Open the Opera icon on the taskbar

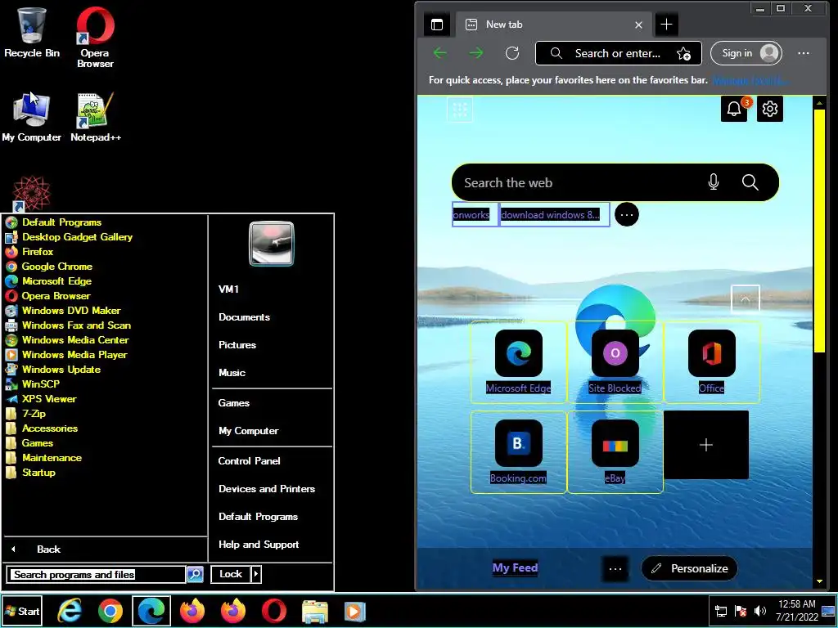tap(273, 612)
